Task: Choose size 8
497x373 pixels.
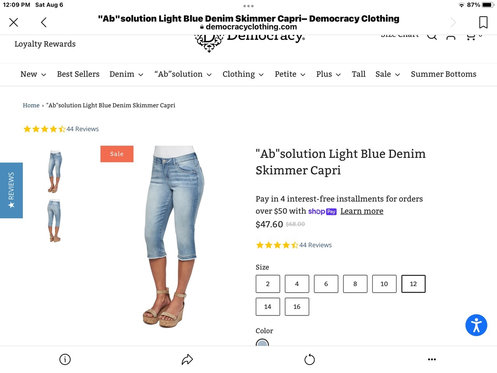Action: tap(355, 284)
